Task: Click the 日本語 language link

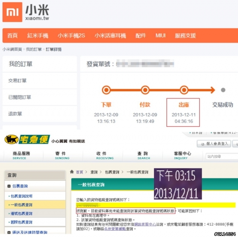Action: point(197,133)
